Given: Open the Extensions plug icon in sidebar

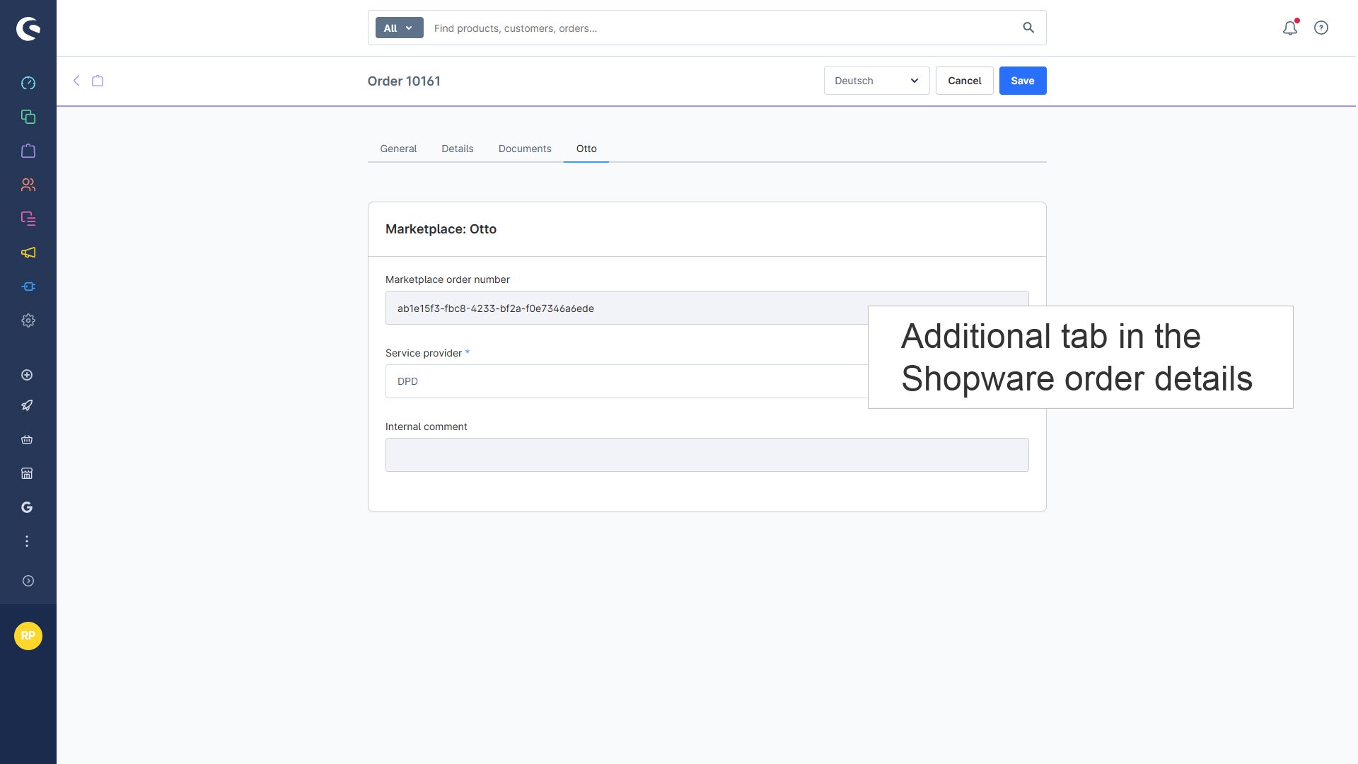Looking at the screenshot, I should (x=28, y=286).
